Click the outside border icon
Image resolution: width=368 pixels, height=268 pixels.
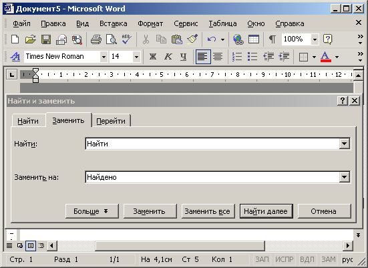point(303,57)
